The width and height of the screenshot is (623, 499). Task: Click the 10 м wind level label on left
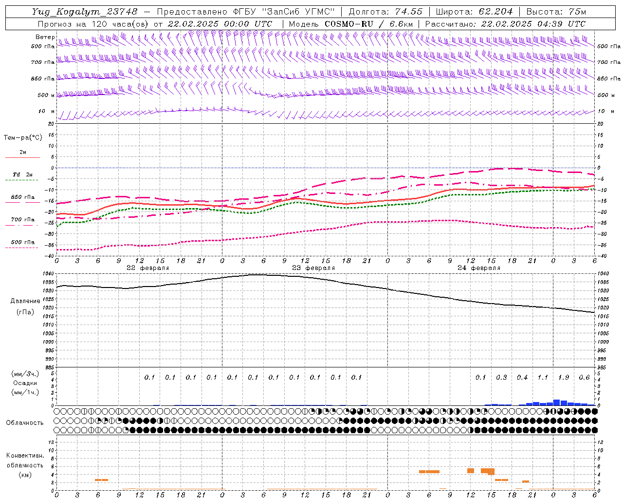(x=47, y=111)
